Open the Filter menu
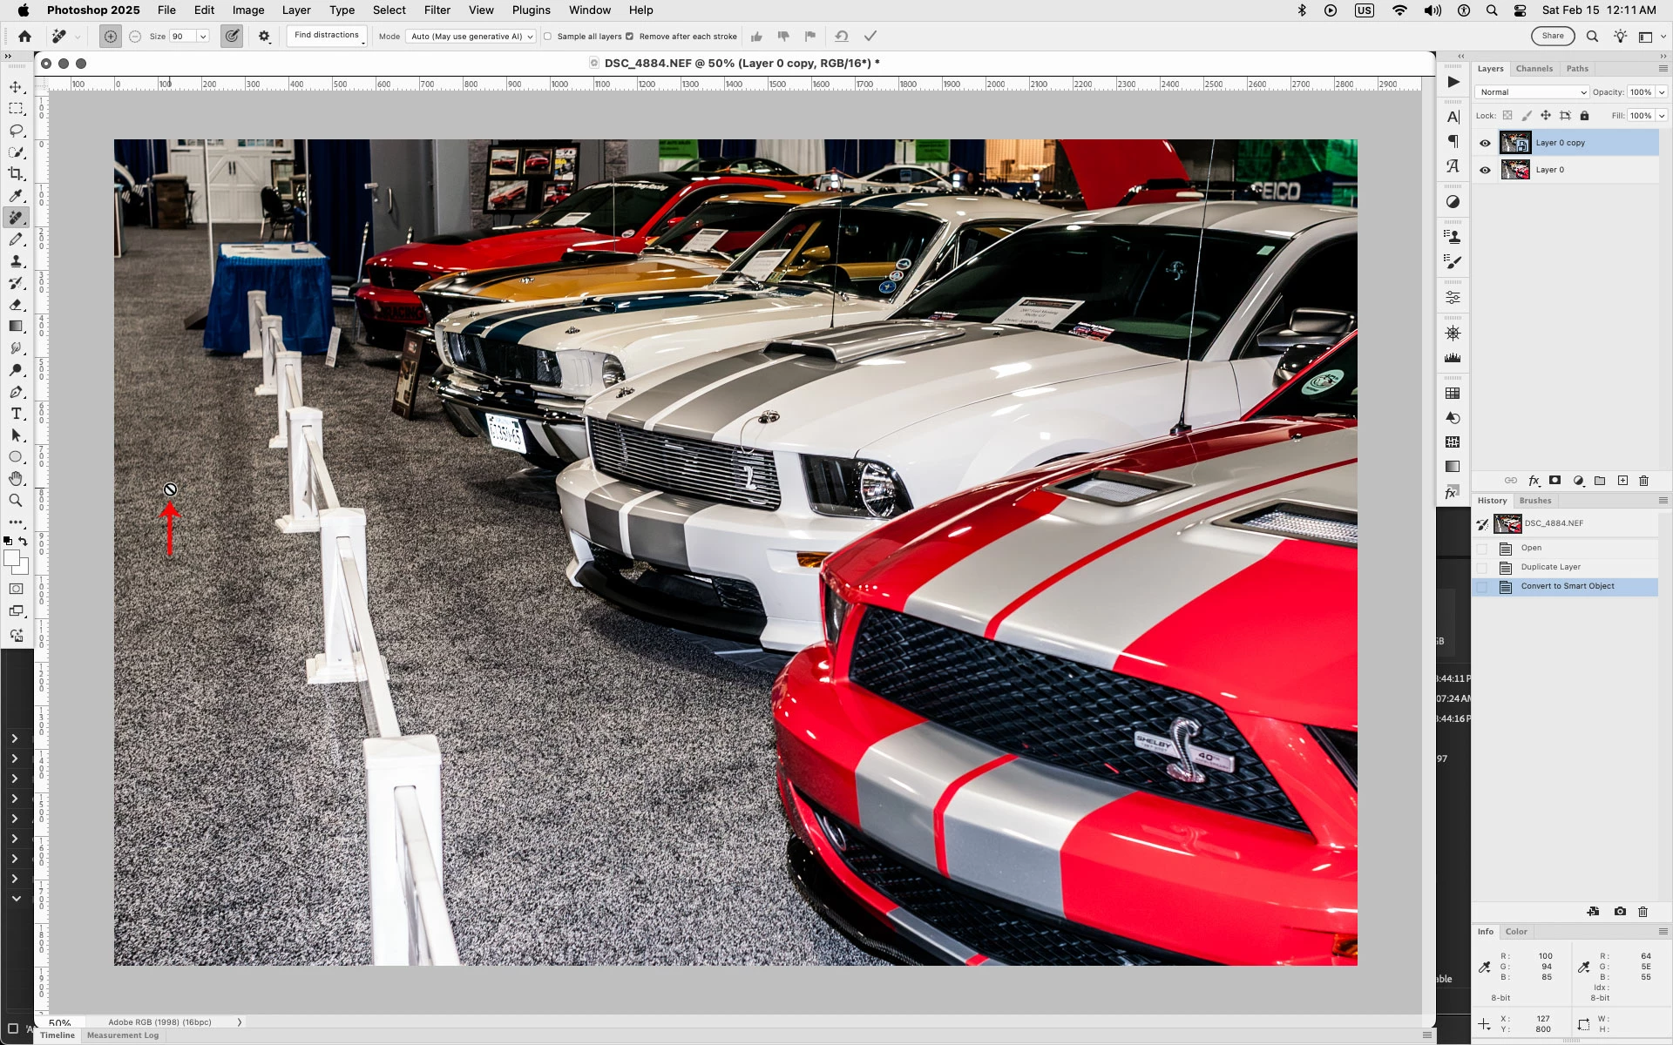This screenshot has height=1045, width=1673. click(x=437, y=10)
